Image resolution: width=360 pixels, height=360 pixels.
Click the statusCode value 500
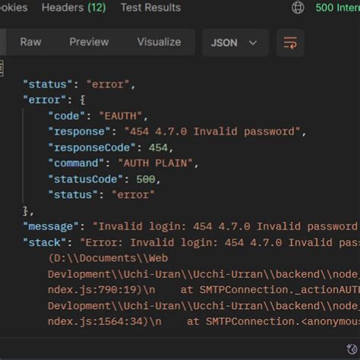tap(146, 179)
